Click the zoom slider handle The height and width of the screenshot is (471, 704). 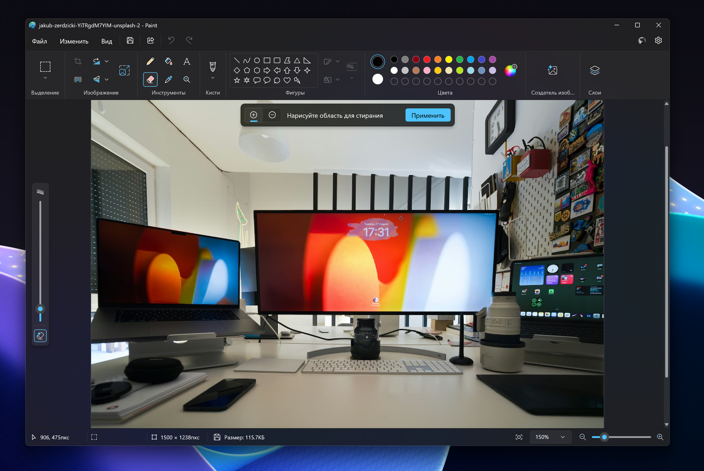click(605, 437)
